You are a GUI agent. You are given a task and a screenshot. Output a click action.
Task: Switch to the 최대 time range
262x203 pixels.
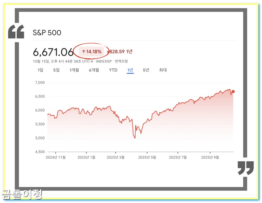point(163,70)
